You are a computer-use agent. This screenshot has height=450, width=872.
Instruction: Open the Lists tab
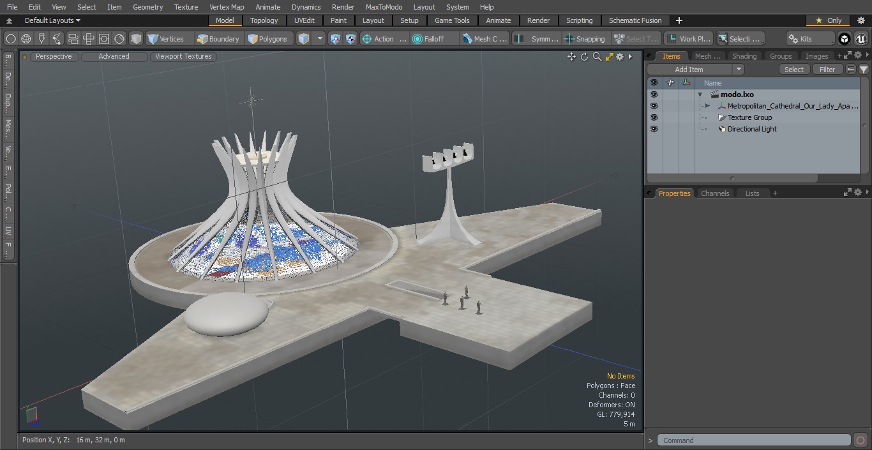pos(752,193)
